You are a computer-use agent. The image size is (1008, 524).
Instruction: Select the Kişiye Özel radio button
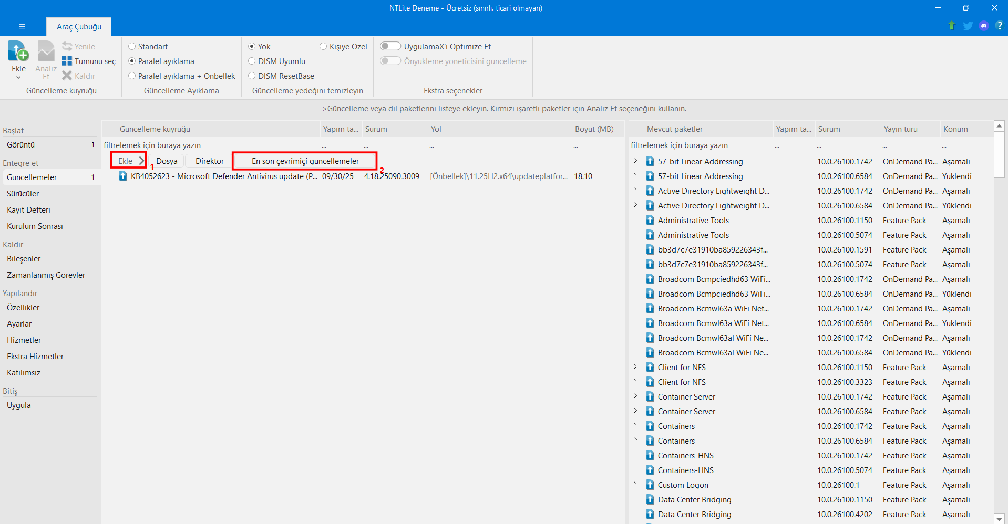point(323,46)
